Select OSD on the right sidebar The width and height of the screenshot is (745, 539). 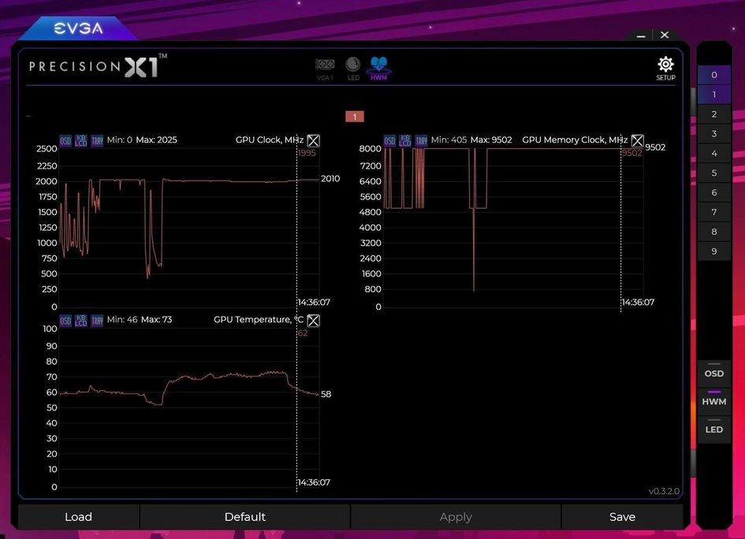[x=713, y=373]
